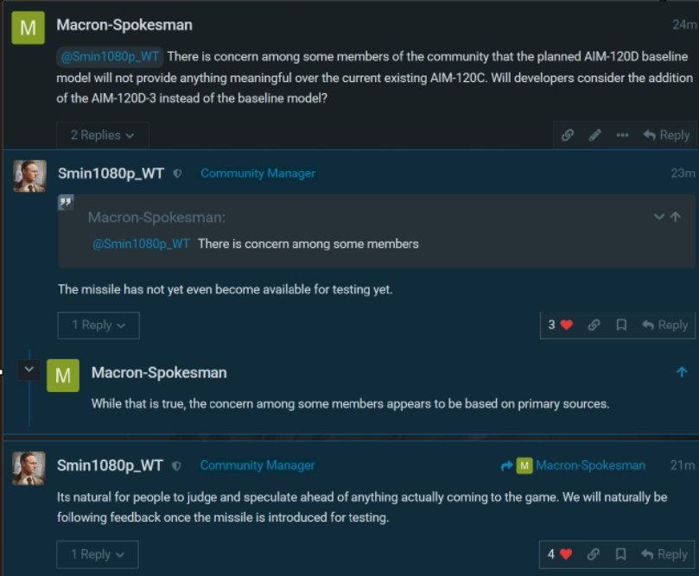Like the post with 4 hearts

point(566,554)
